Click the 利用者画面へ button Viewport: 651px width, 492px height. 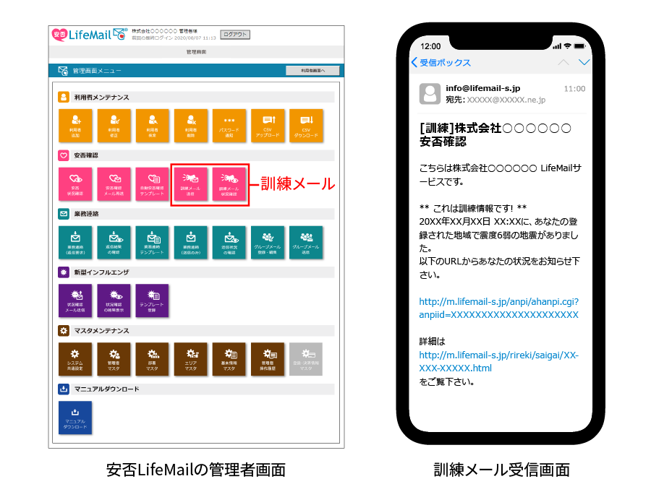[312, 71]
